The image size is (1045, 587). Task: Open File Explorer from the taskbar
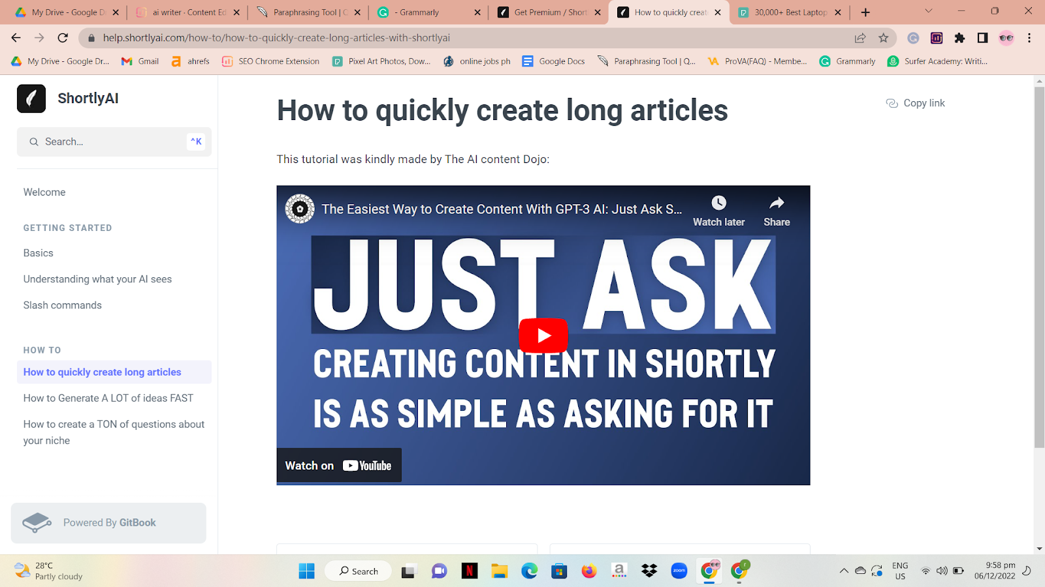coord(500,571)
